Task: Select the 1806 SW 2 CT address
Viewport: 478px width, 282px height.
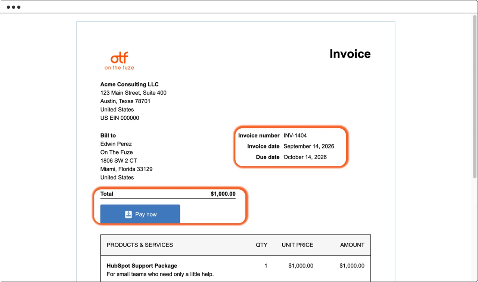Action: (x=118, y=160)
